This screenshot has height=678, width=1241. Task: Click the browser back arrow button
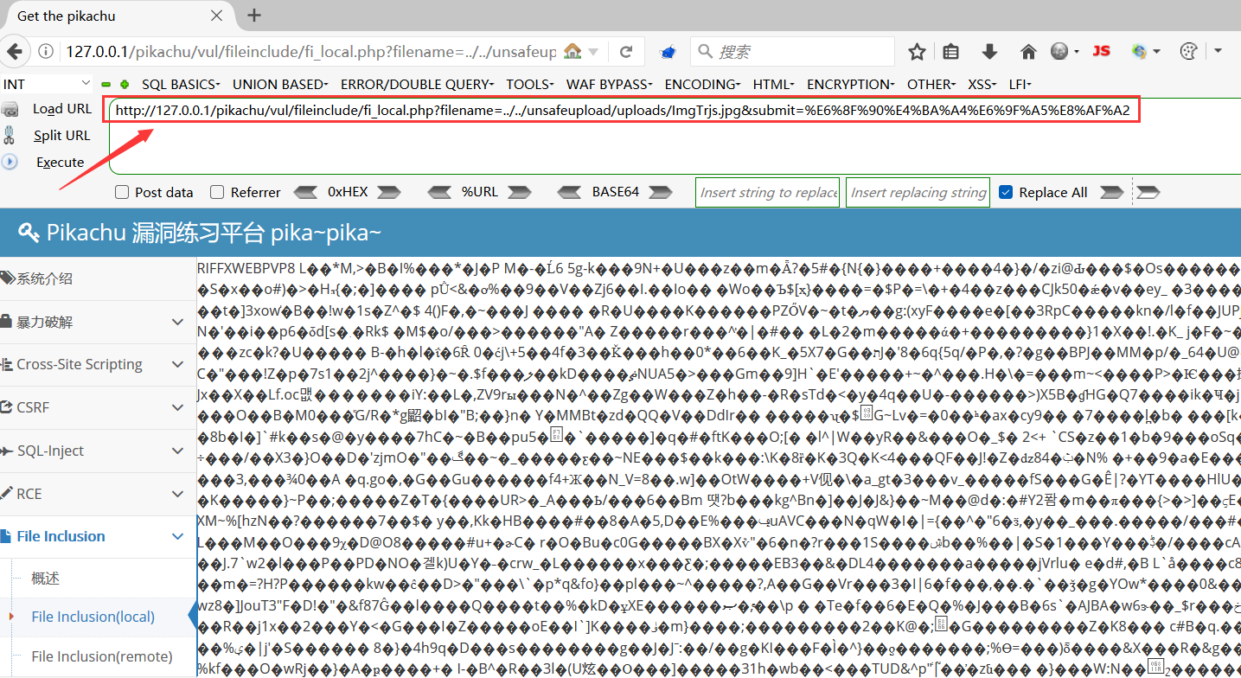16,51
